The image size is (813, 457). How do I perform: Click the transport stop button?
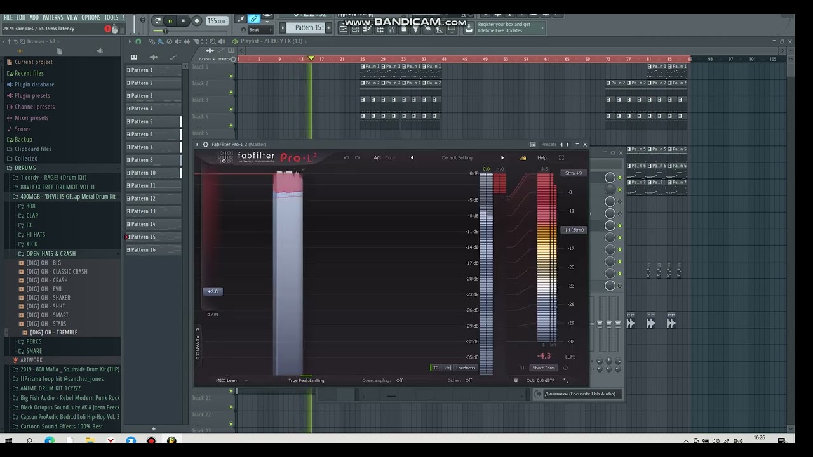click(183, 21)
